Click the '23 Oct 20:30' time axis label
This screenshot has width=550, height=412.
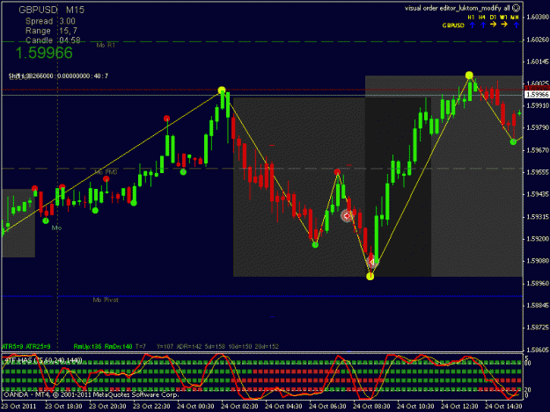coord(107,407)
